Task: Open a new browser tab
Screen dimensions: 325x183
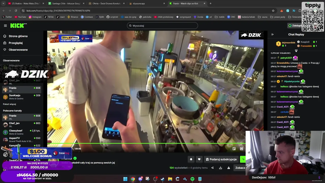Action: 210,4
